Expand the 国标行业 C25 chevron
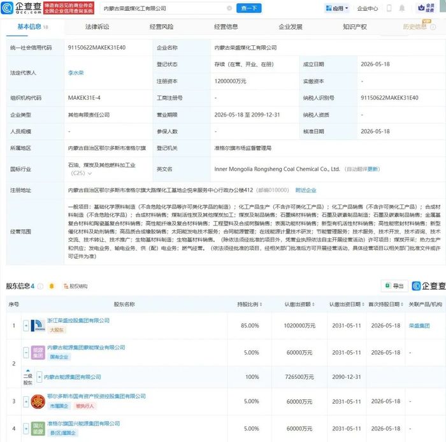The width and height of the screenshot is (446, 442). click(x=90, y=173)
